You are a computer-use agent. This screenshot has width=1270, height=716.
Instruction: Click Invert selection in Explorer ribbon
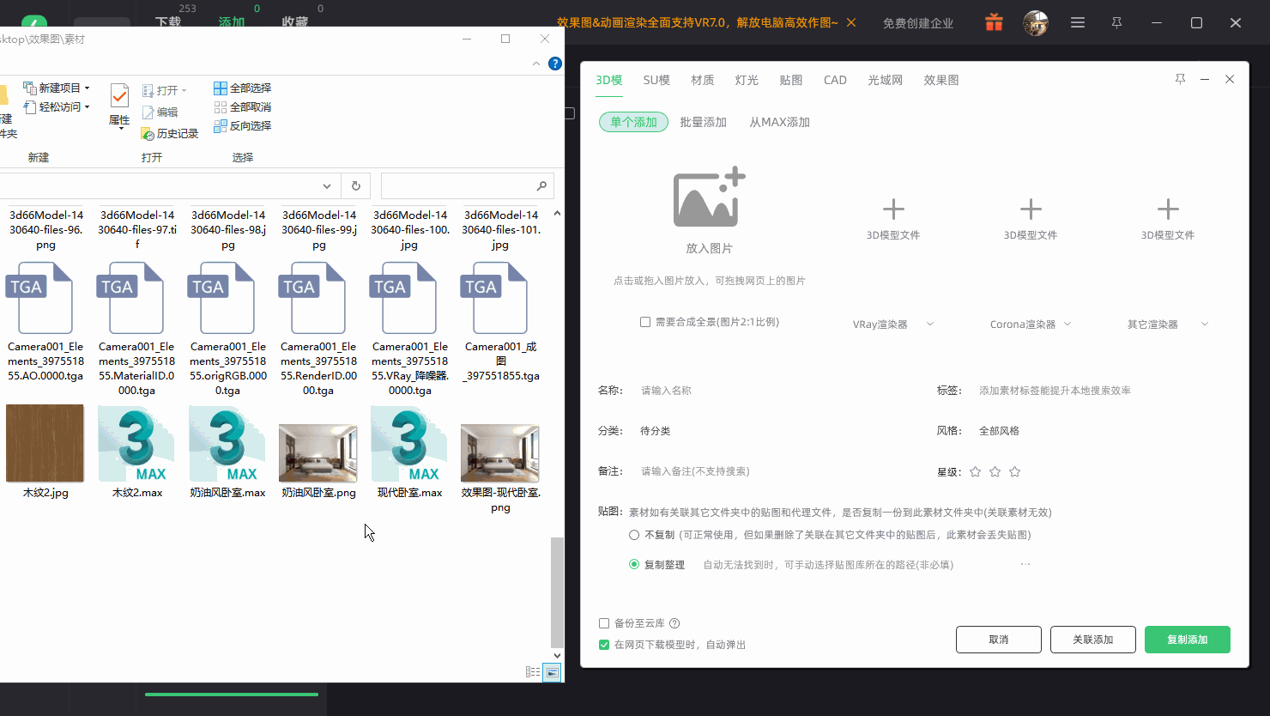243,125
